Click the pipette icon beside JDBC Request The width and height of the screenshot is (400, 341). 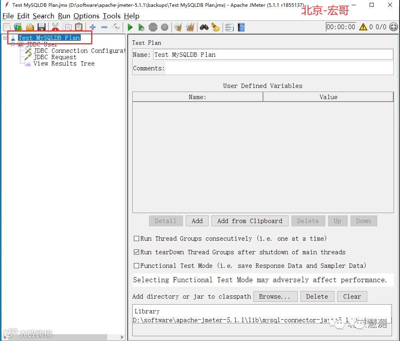tap(28, 57)
